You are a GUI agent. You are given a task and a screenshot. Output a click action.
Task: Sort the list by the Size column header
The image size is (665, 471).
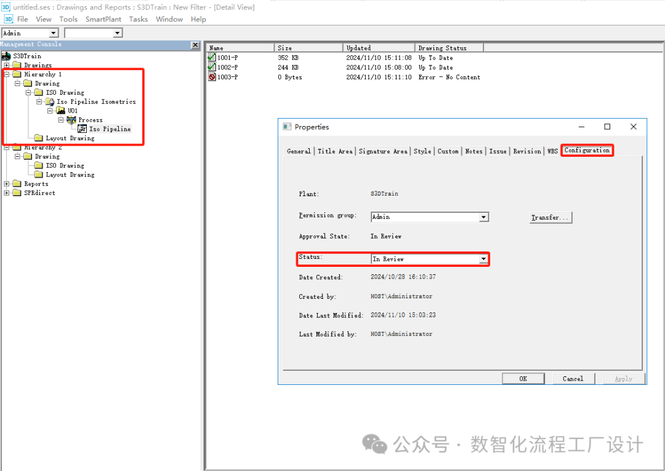pyautogui.click(x=308, y=48)
